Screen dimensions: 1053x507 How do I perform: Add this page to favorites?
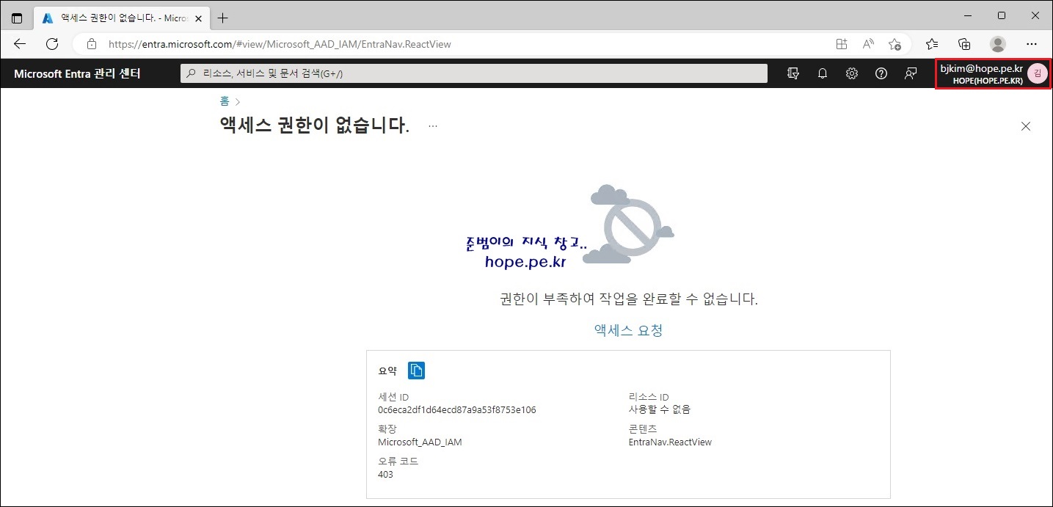point(894,44)
